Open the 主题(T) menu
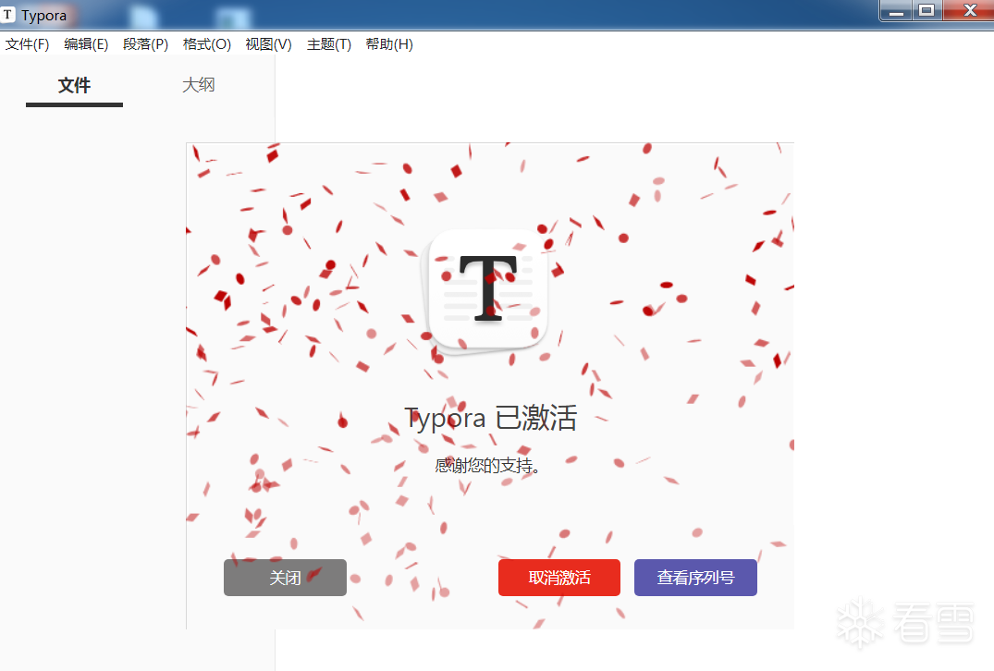Viewport: 994px width, 671px height. pos(329,44)
